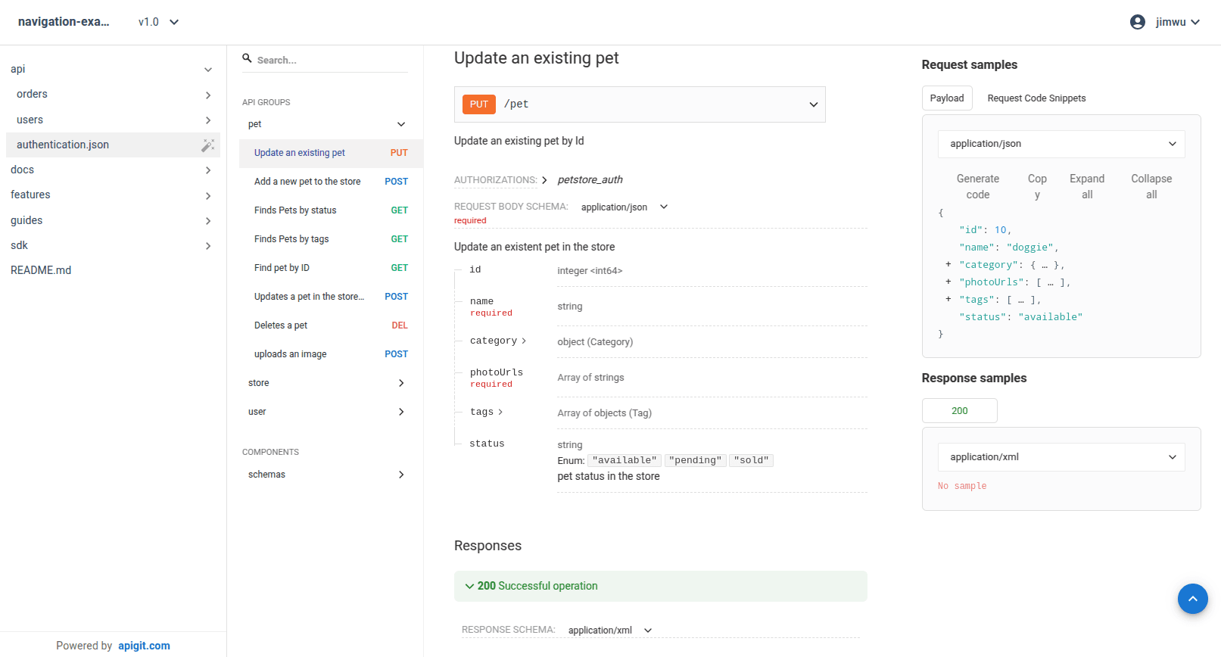The height and width of the screenshot is (657, 1221).
Task: Click the scroll-to-top round button
Action: point(1192,599)
